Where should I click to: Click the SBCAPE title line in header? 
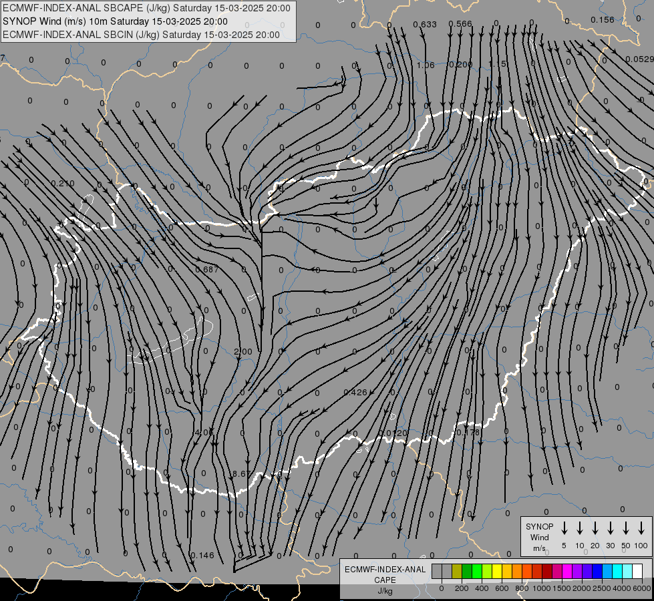click(x=146, y=8)
